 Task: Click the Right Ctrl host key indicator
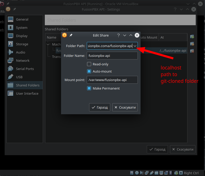coord(191,173)
